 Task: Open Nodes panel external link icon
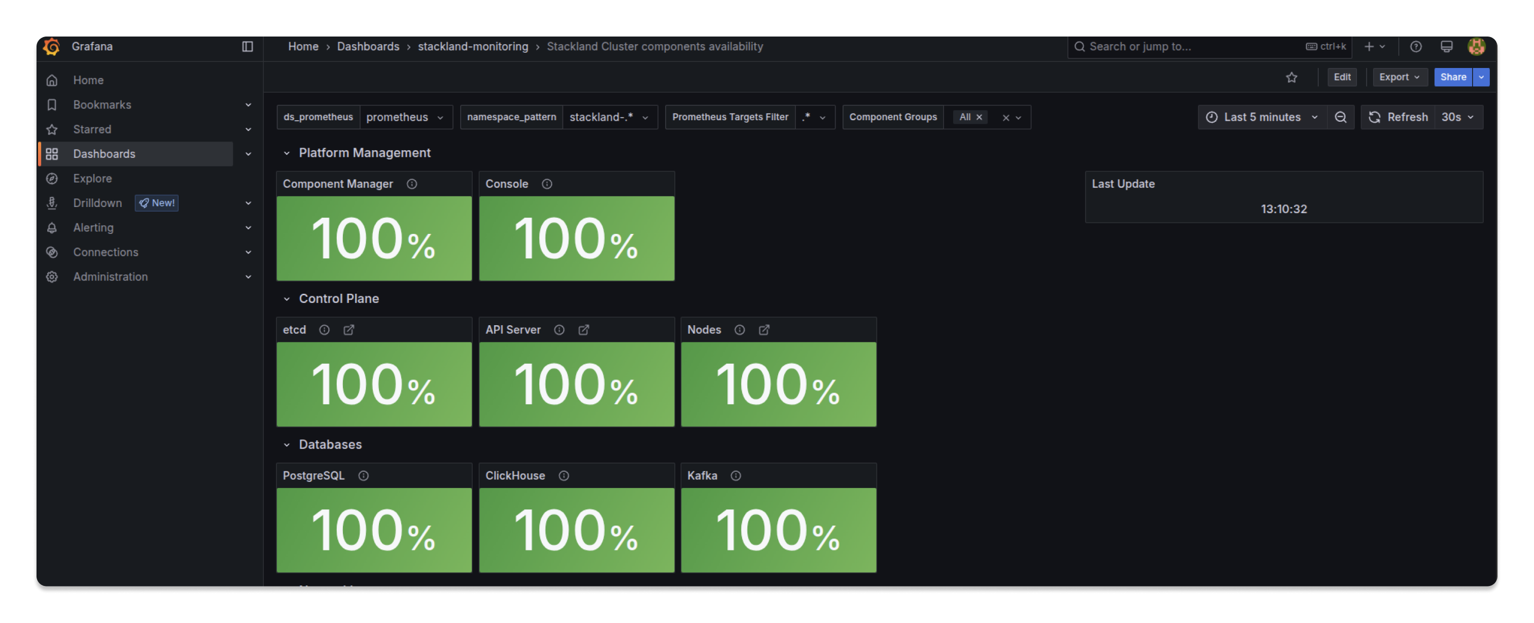[764, 330]
